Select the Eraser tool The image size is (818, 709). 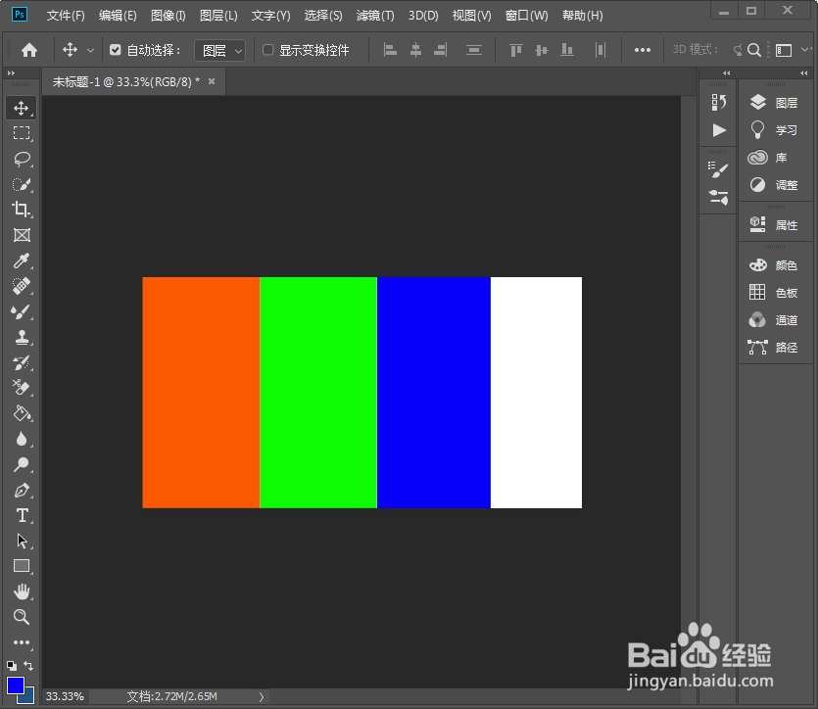pyautogui.click(x=22, y=388)
